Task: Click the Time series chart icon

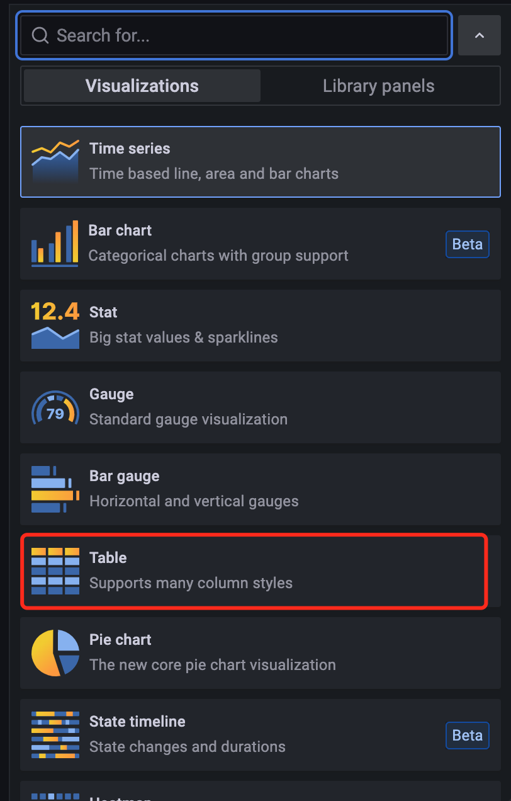Action: pyautogui.click(x=55, y=162)
